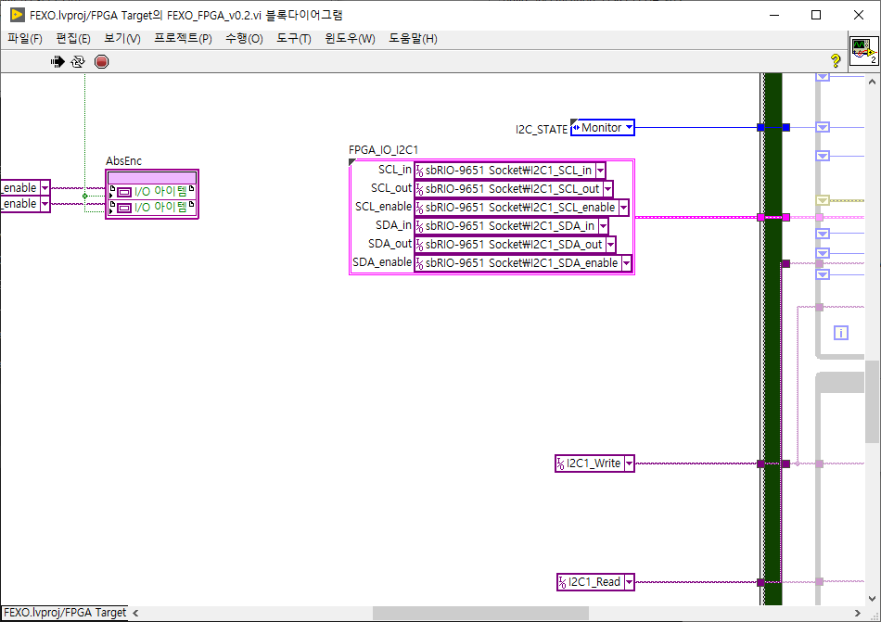Click the VI icon pane thumbnail
The image size is (881, 622).
[x=863, y=51]
